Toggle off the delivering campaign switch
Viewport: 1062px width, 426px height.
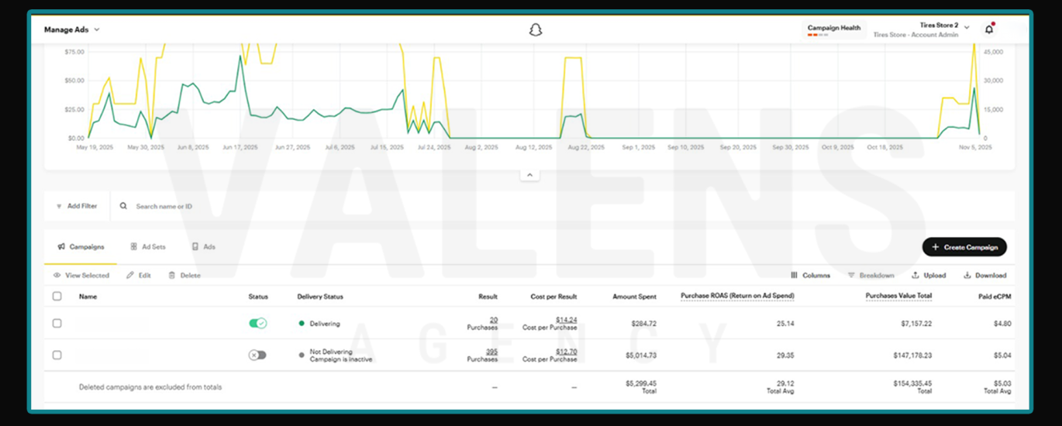tap(257, 323)
